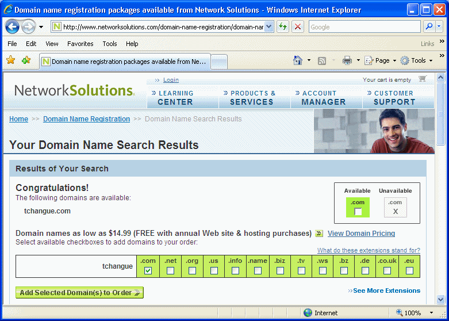This screenshot has width=449, height=321.
Task: Click the Home house icon
Action: pyautogui.click(x=298, y=60)
